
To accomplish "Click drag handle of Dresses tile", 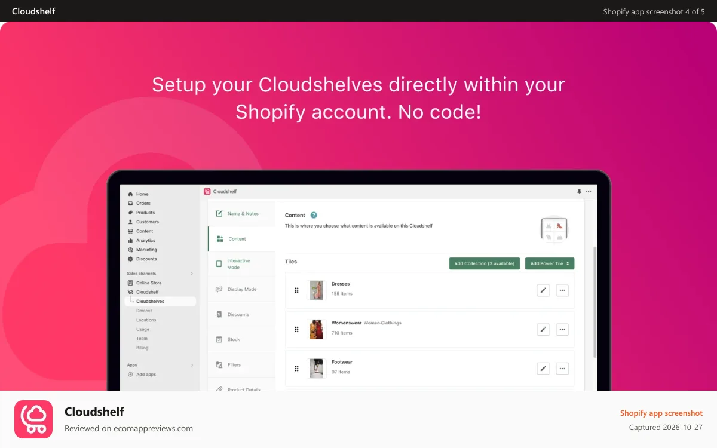I will point(296,290).
